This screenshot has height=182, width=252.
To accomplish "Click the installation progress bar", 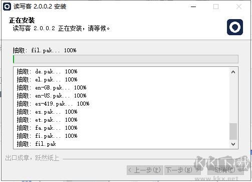I will pos(126,59).
